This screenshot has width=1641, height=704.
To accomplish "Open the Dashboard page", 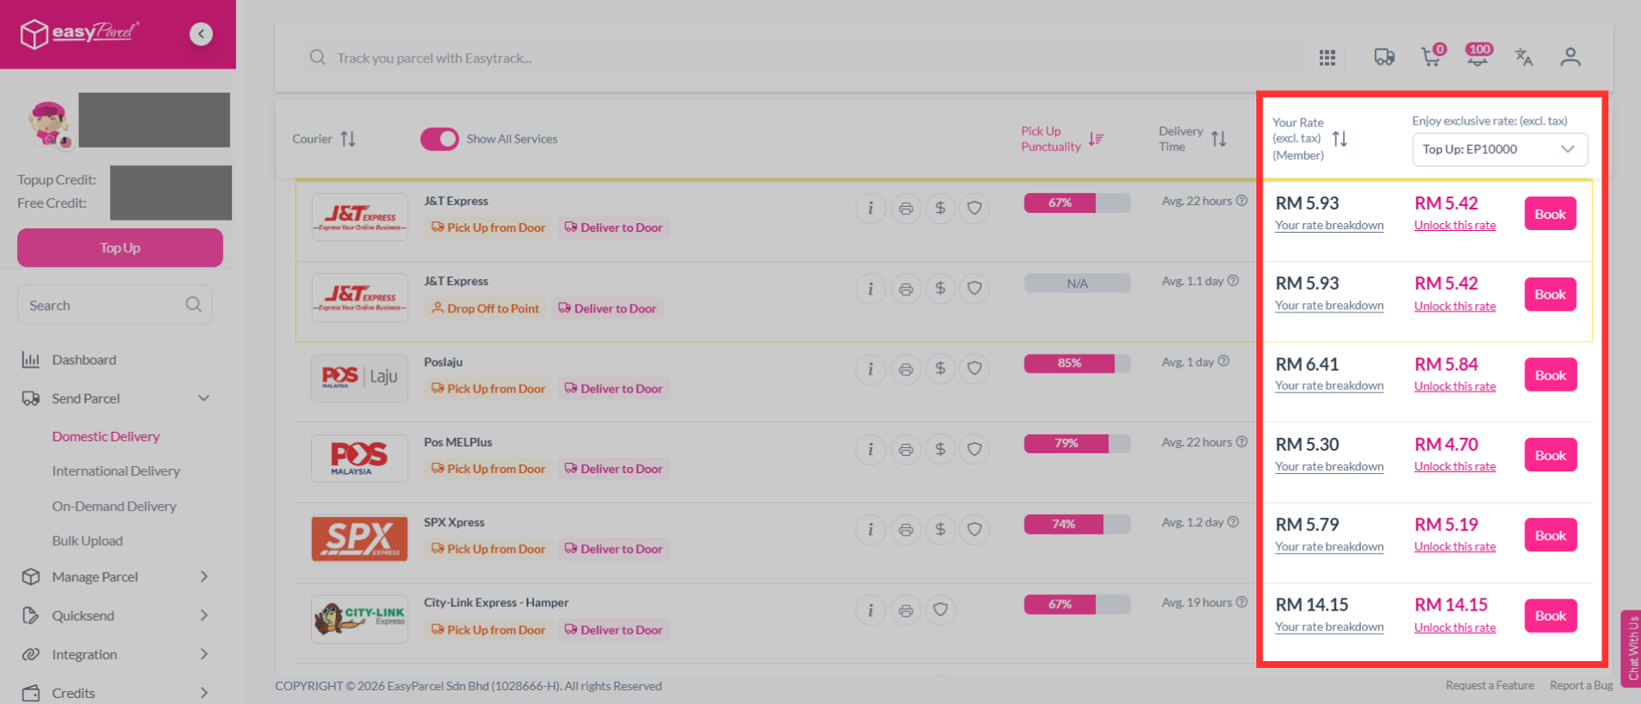I will pos(84,360).
